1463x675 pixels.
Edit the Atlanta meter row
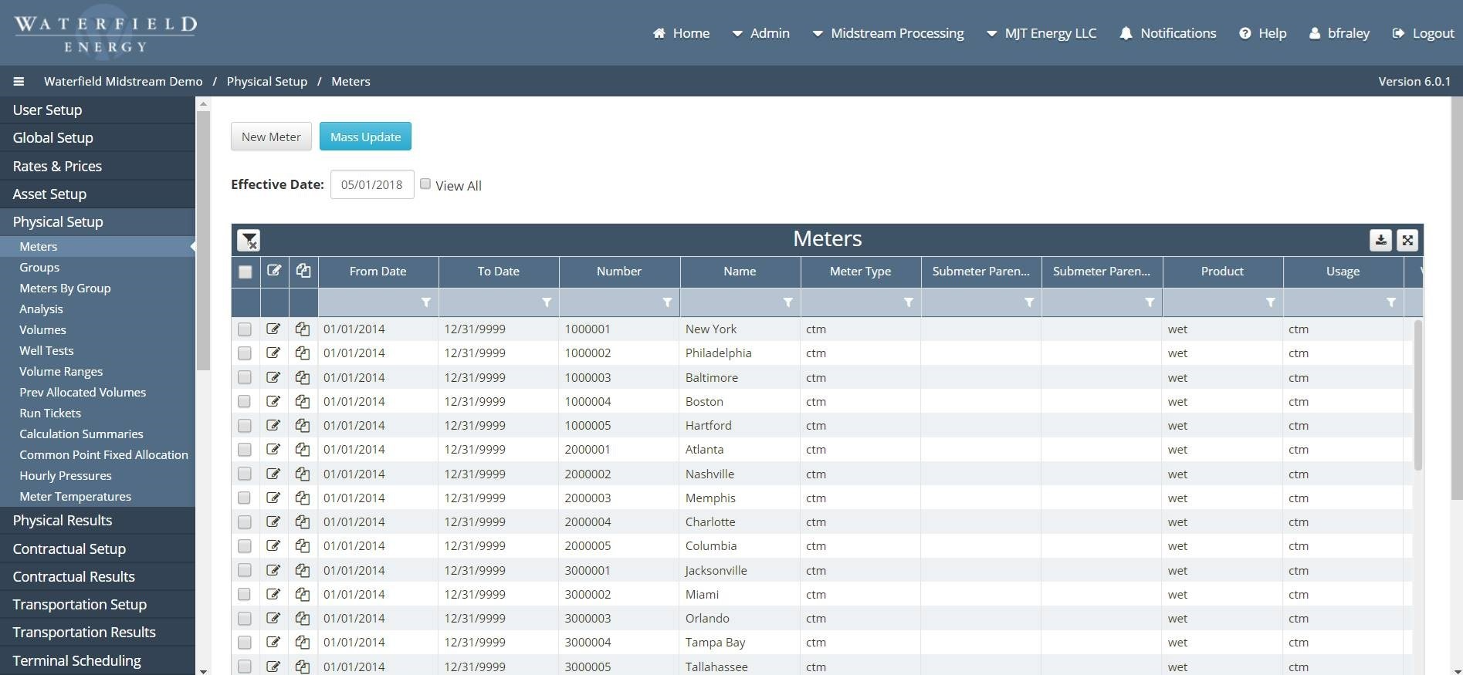(273, 450)
